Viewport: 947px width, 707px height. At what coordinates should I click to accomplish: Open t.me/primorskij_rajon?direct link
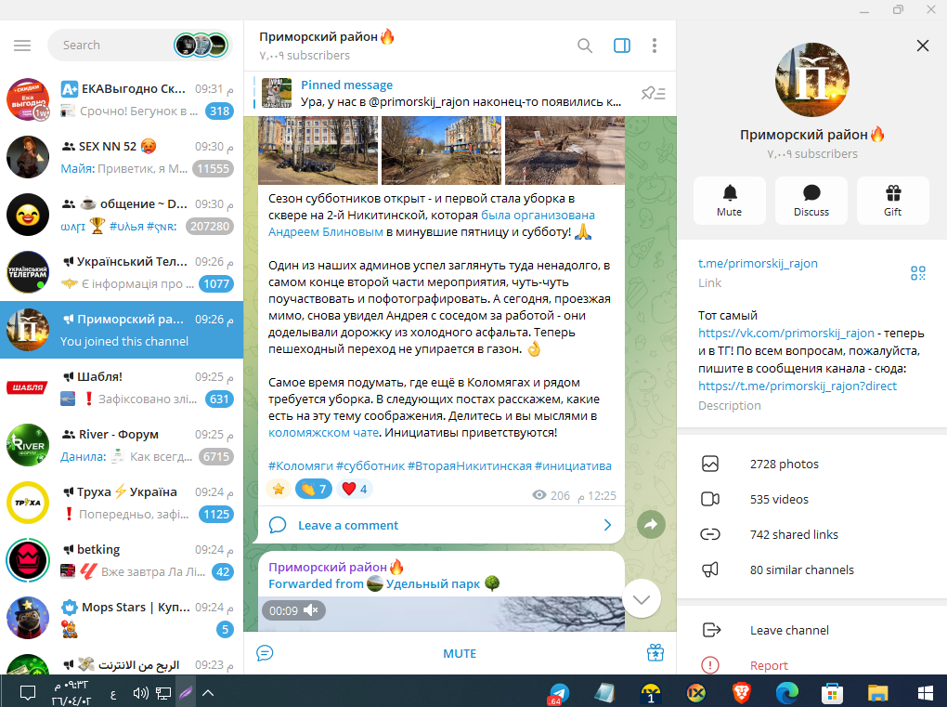point(798,386)
